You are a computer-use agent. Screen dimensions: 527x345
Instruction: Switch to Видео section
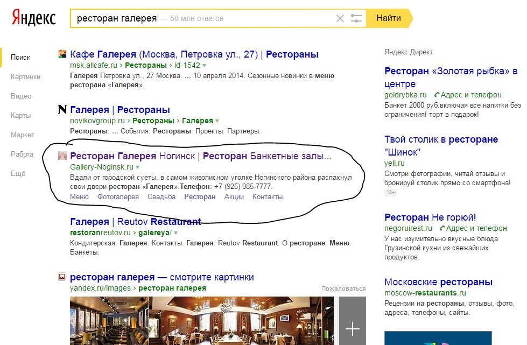[x=21, y=96]
